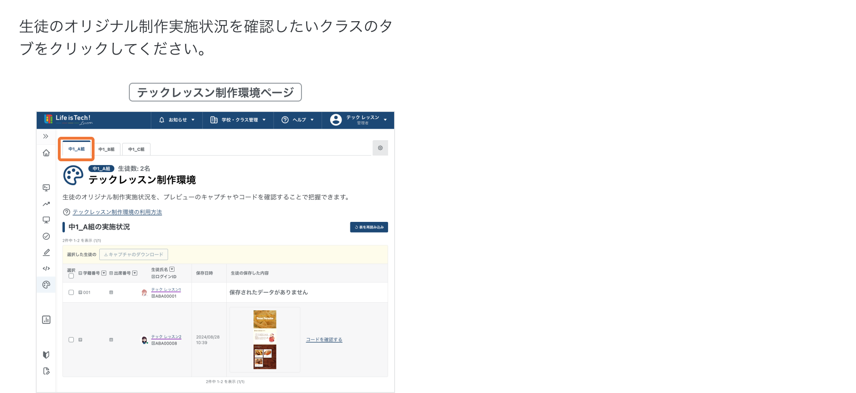Go to home via sidebar house icon
Viewport: 856px width, 393px height.
click(46, 153)
